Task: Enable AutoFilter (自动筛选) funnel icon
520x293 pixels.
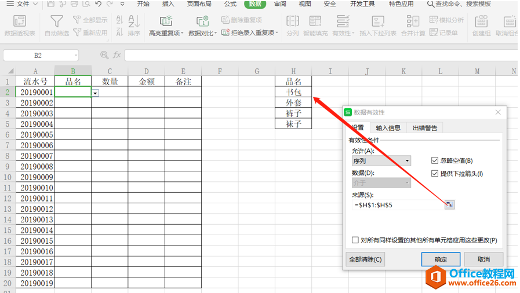Action: click(x=57, y=25)
